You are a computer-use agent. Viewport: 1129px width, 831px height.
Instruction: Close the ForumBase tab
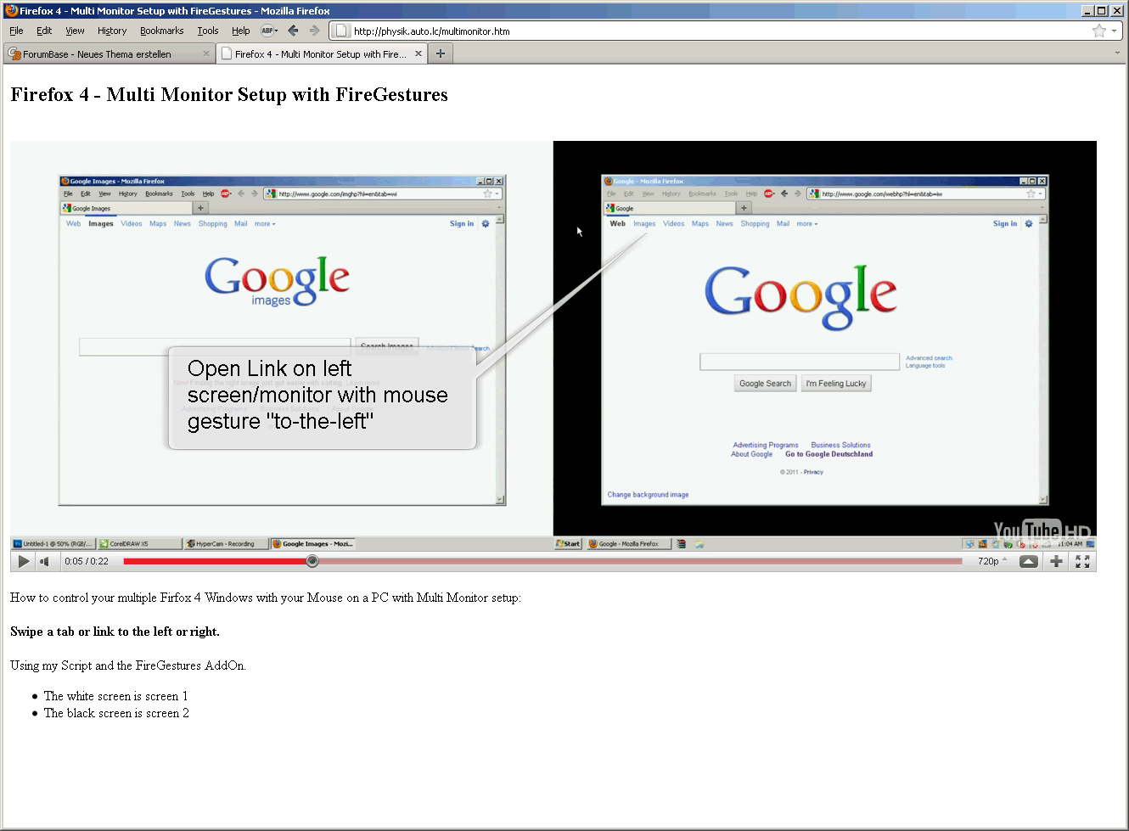[206, 53]
